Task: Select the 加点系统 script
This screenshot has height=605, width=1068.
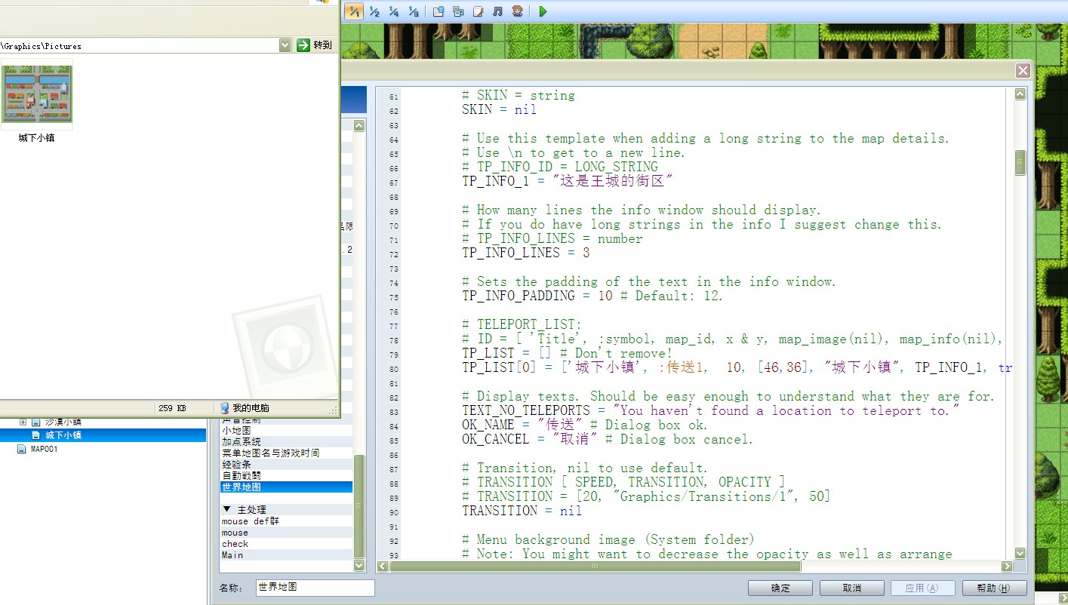Action: (286, 442)
